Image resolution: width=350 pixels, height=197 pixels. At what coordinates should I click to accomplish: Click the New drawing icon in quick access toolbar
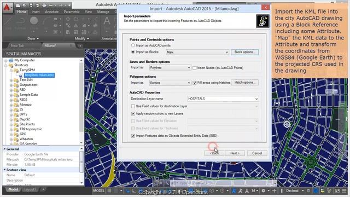pos(18,5)
